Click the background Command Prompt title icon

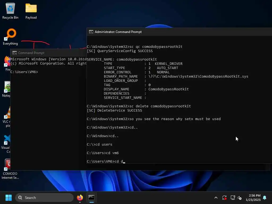click(x=15, y=53)
